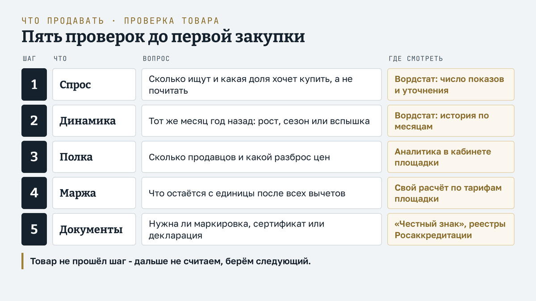Click "Аналитика в кабинете площадки" source
536x301 pixels.
[x=451, y=157]
